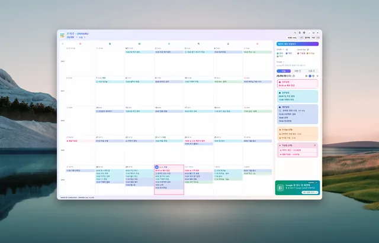Open the dropdown arrow at agenda header right
This screenshot has height=243, width=379.
(x=317, y=76)
